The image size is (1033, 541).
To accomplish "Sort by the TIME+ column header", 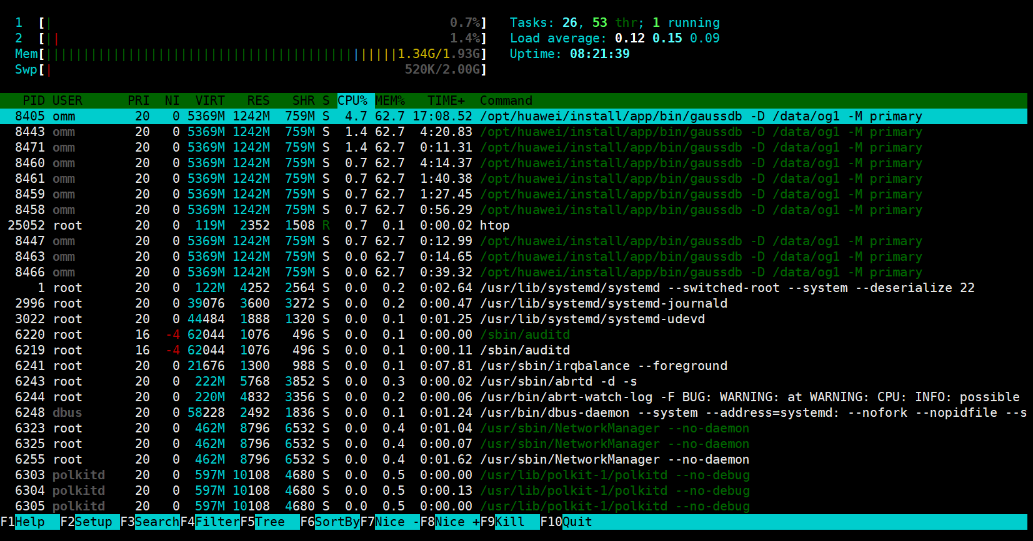I will 446,100.
